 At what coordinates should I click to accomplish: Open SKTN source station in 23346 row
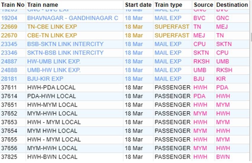tap(201, 53)
